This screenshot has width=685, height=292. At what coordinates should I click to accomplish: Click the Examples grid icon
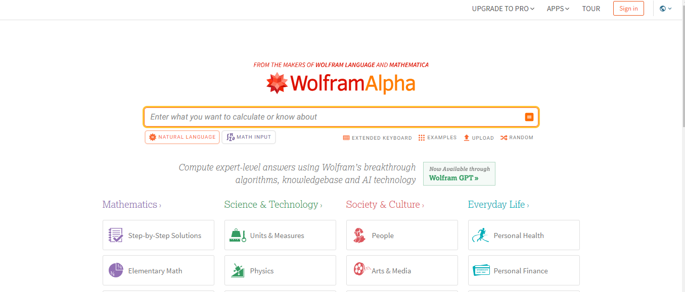[x=422, y=138]
